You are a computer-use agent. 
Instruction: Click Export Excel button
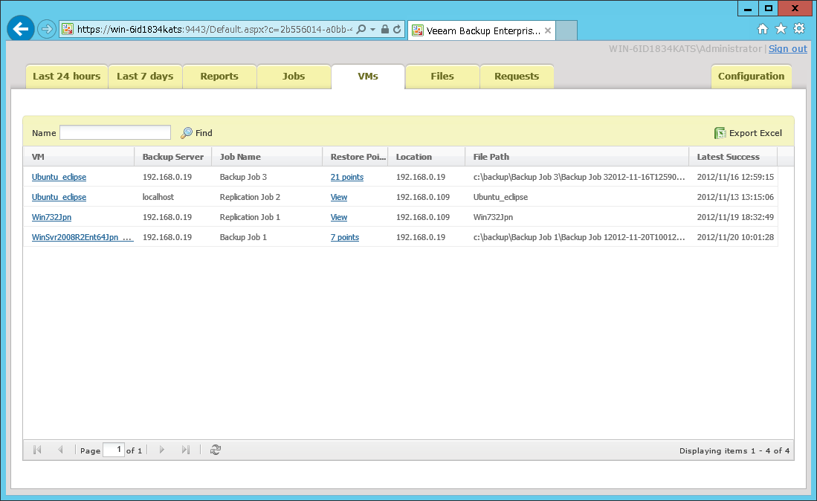click(x=748, y=133)
